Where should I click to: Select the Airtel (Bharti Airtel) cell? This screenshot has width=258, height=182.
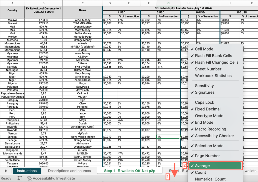coord(82,127)
